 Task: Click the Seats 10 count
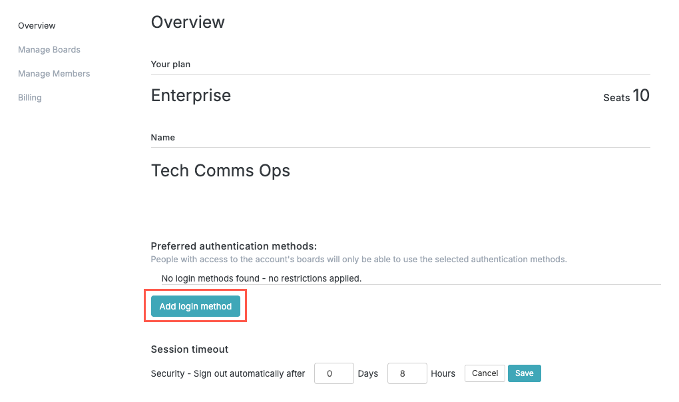point(626,97)
